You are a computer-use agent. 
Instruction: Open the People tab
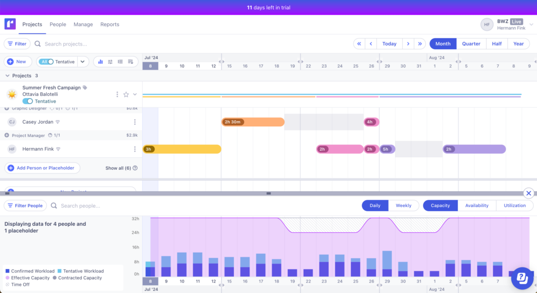coord(58,24)
